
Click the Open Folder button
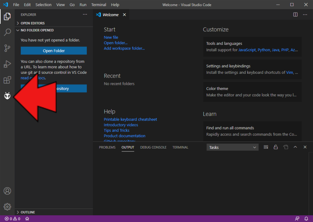click(x=54, y=51)
